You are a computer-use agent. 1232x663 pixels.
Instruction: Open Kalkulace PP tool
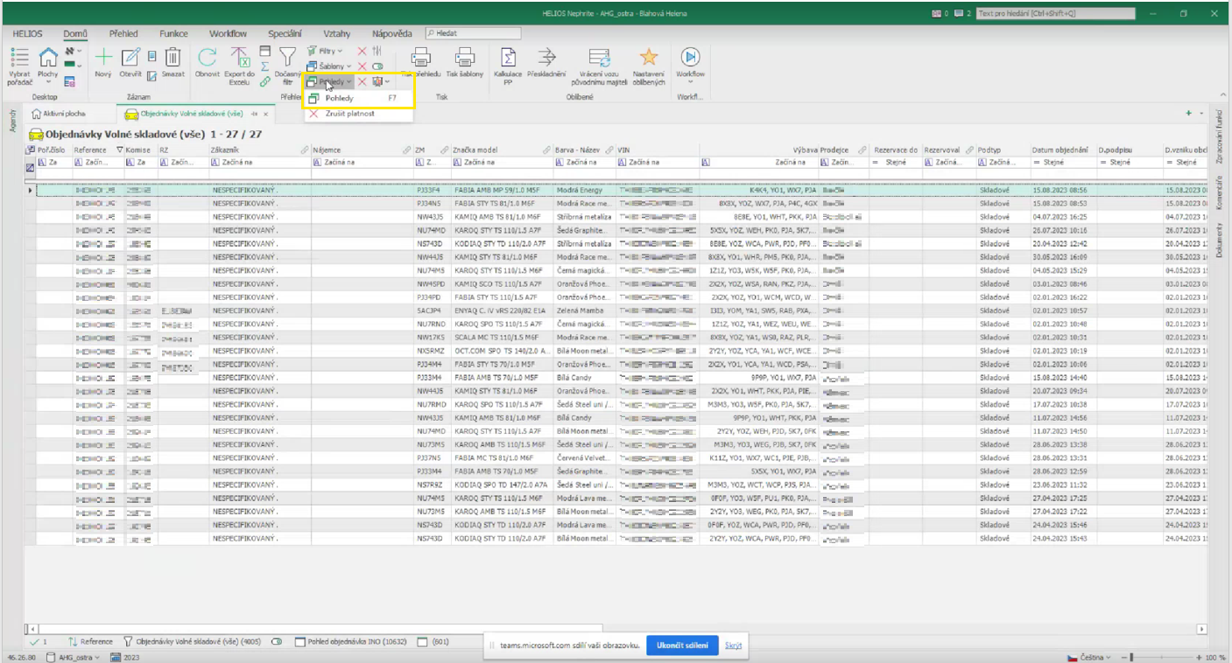508,58
